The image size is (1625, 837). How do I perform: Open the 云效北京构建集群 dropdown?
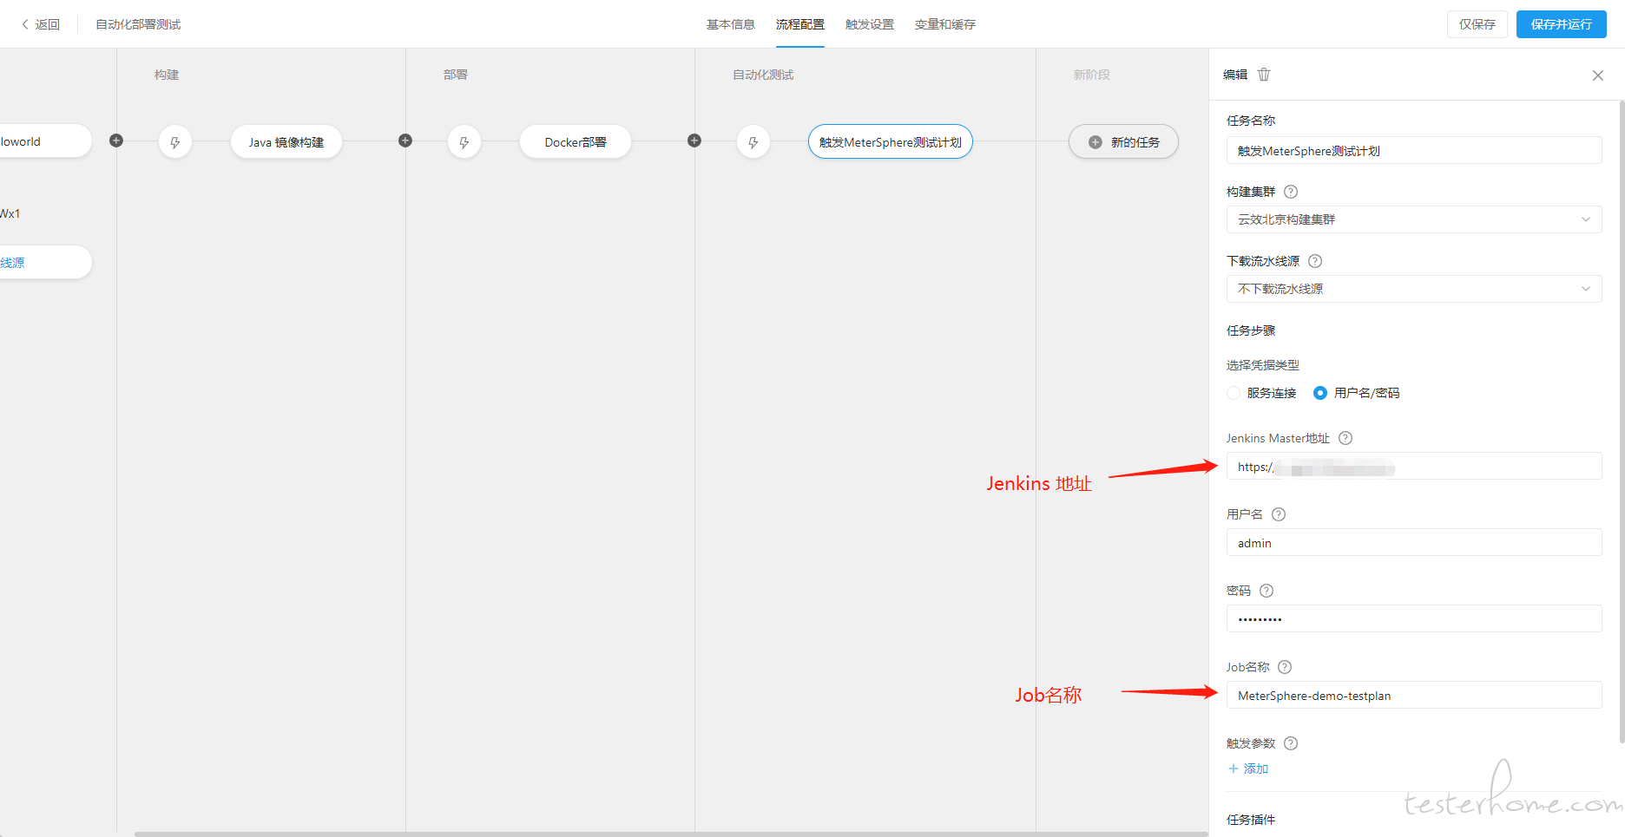[x=1414, y=219]
